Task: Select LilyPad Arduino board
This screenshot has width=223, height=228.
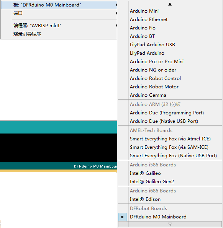Action: 170,53
